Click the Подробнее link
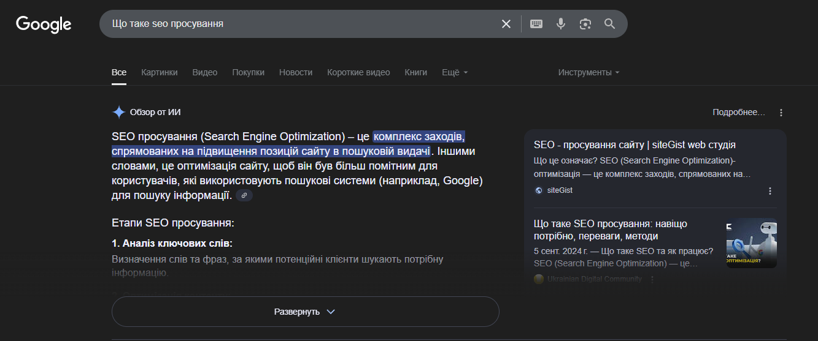818x341 pixels. click(x=739, y=113)
